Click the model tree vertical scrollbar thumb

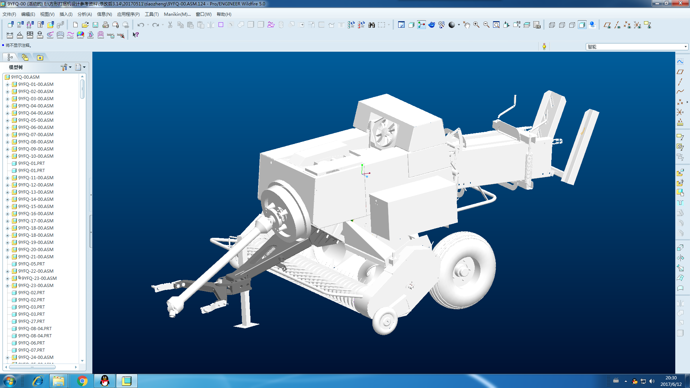point(82,89)
